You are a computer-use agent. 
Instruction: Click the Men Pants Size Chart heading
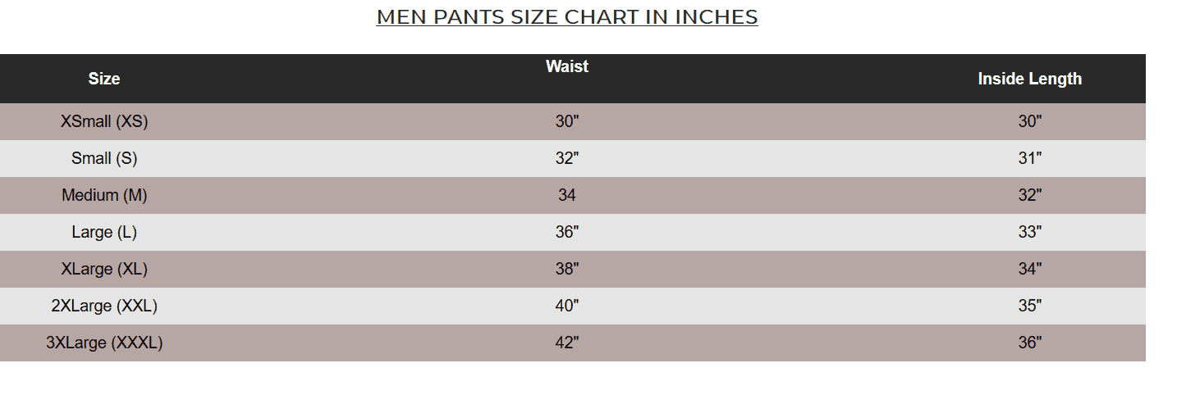(x=566, y=17)
